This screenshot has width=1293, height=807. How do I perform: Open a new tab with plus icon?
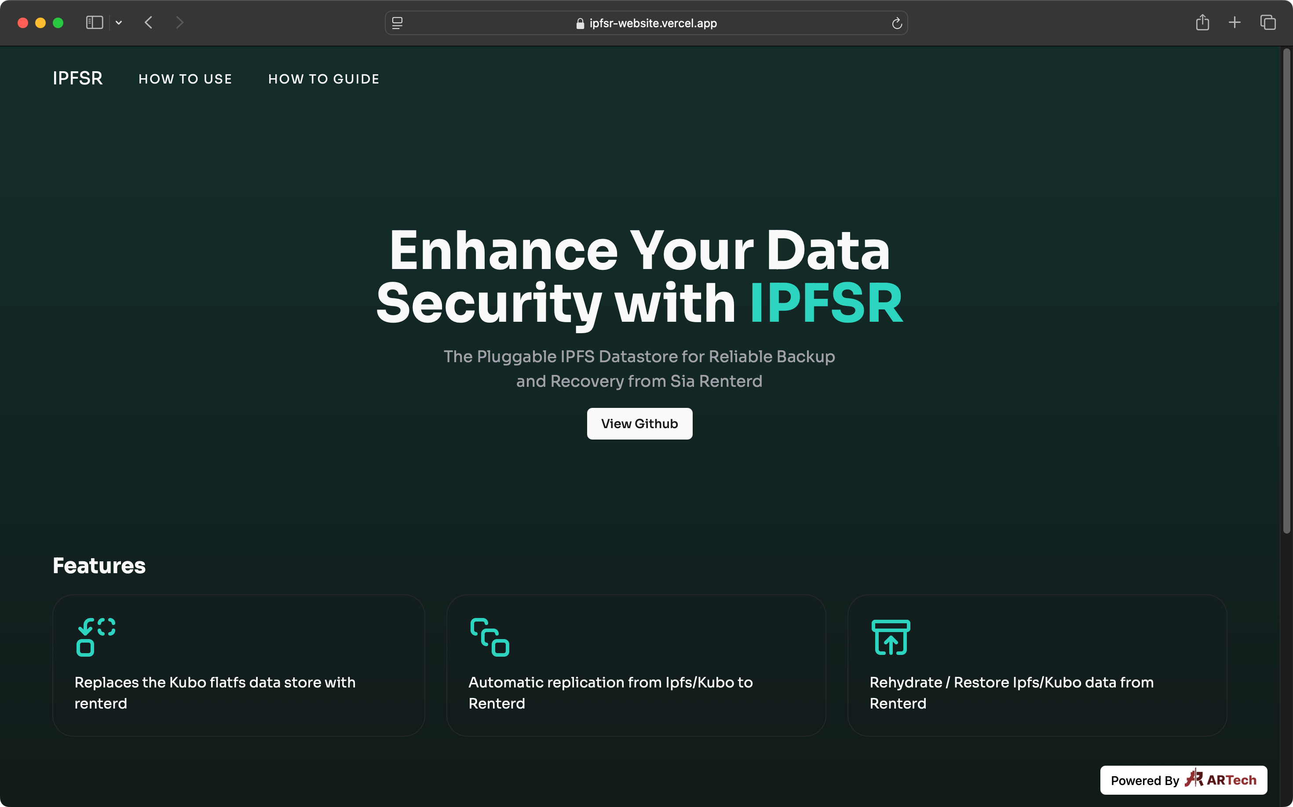coord(1234,22)
